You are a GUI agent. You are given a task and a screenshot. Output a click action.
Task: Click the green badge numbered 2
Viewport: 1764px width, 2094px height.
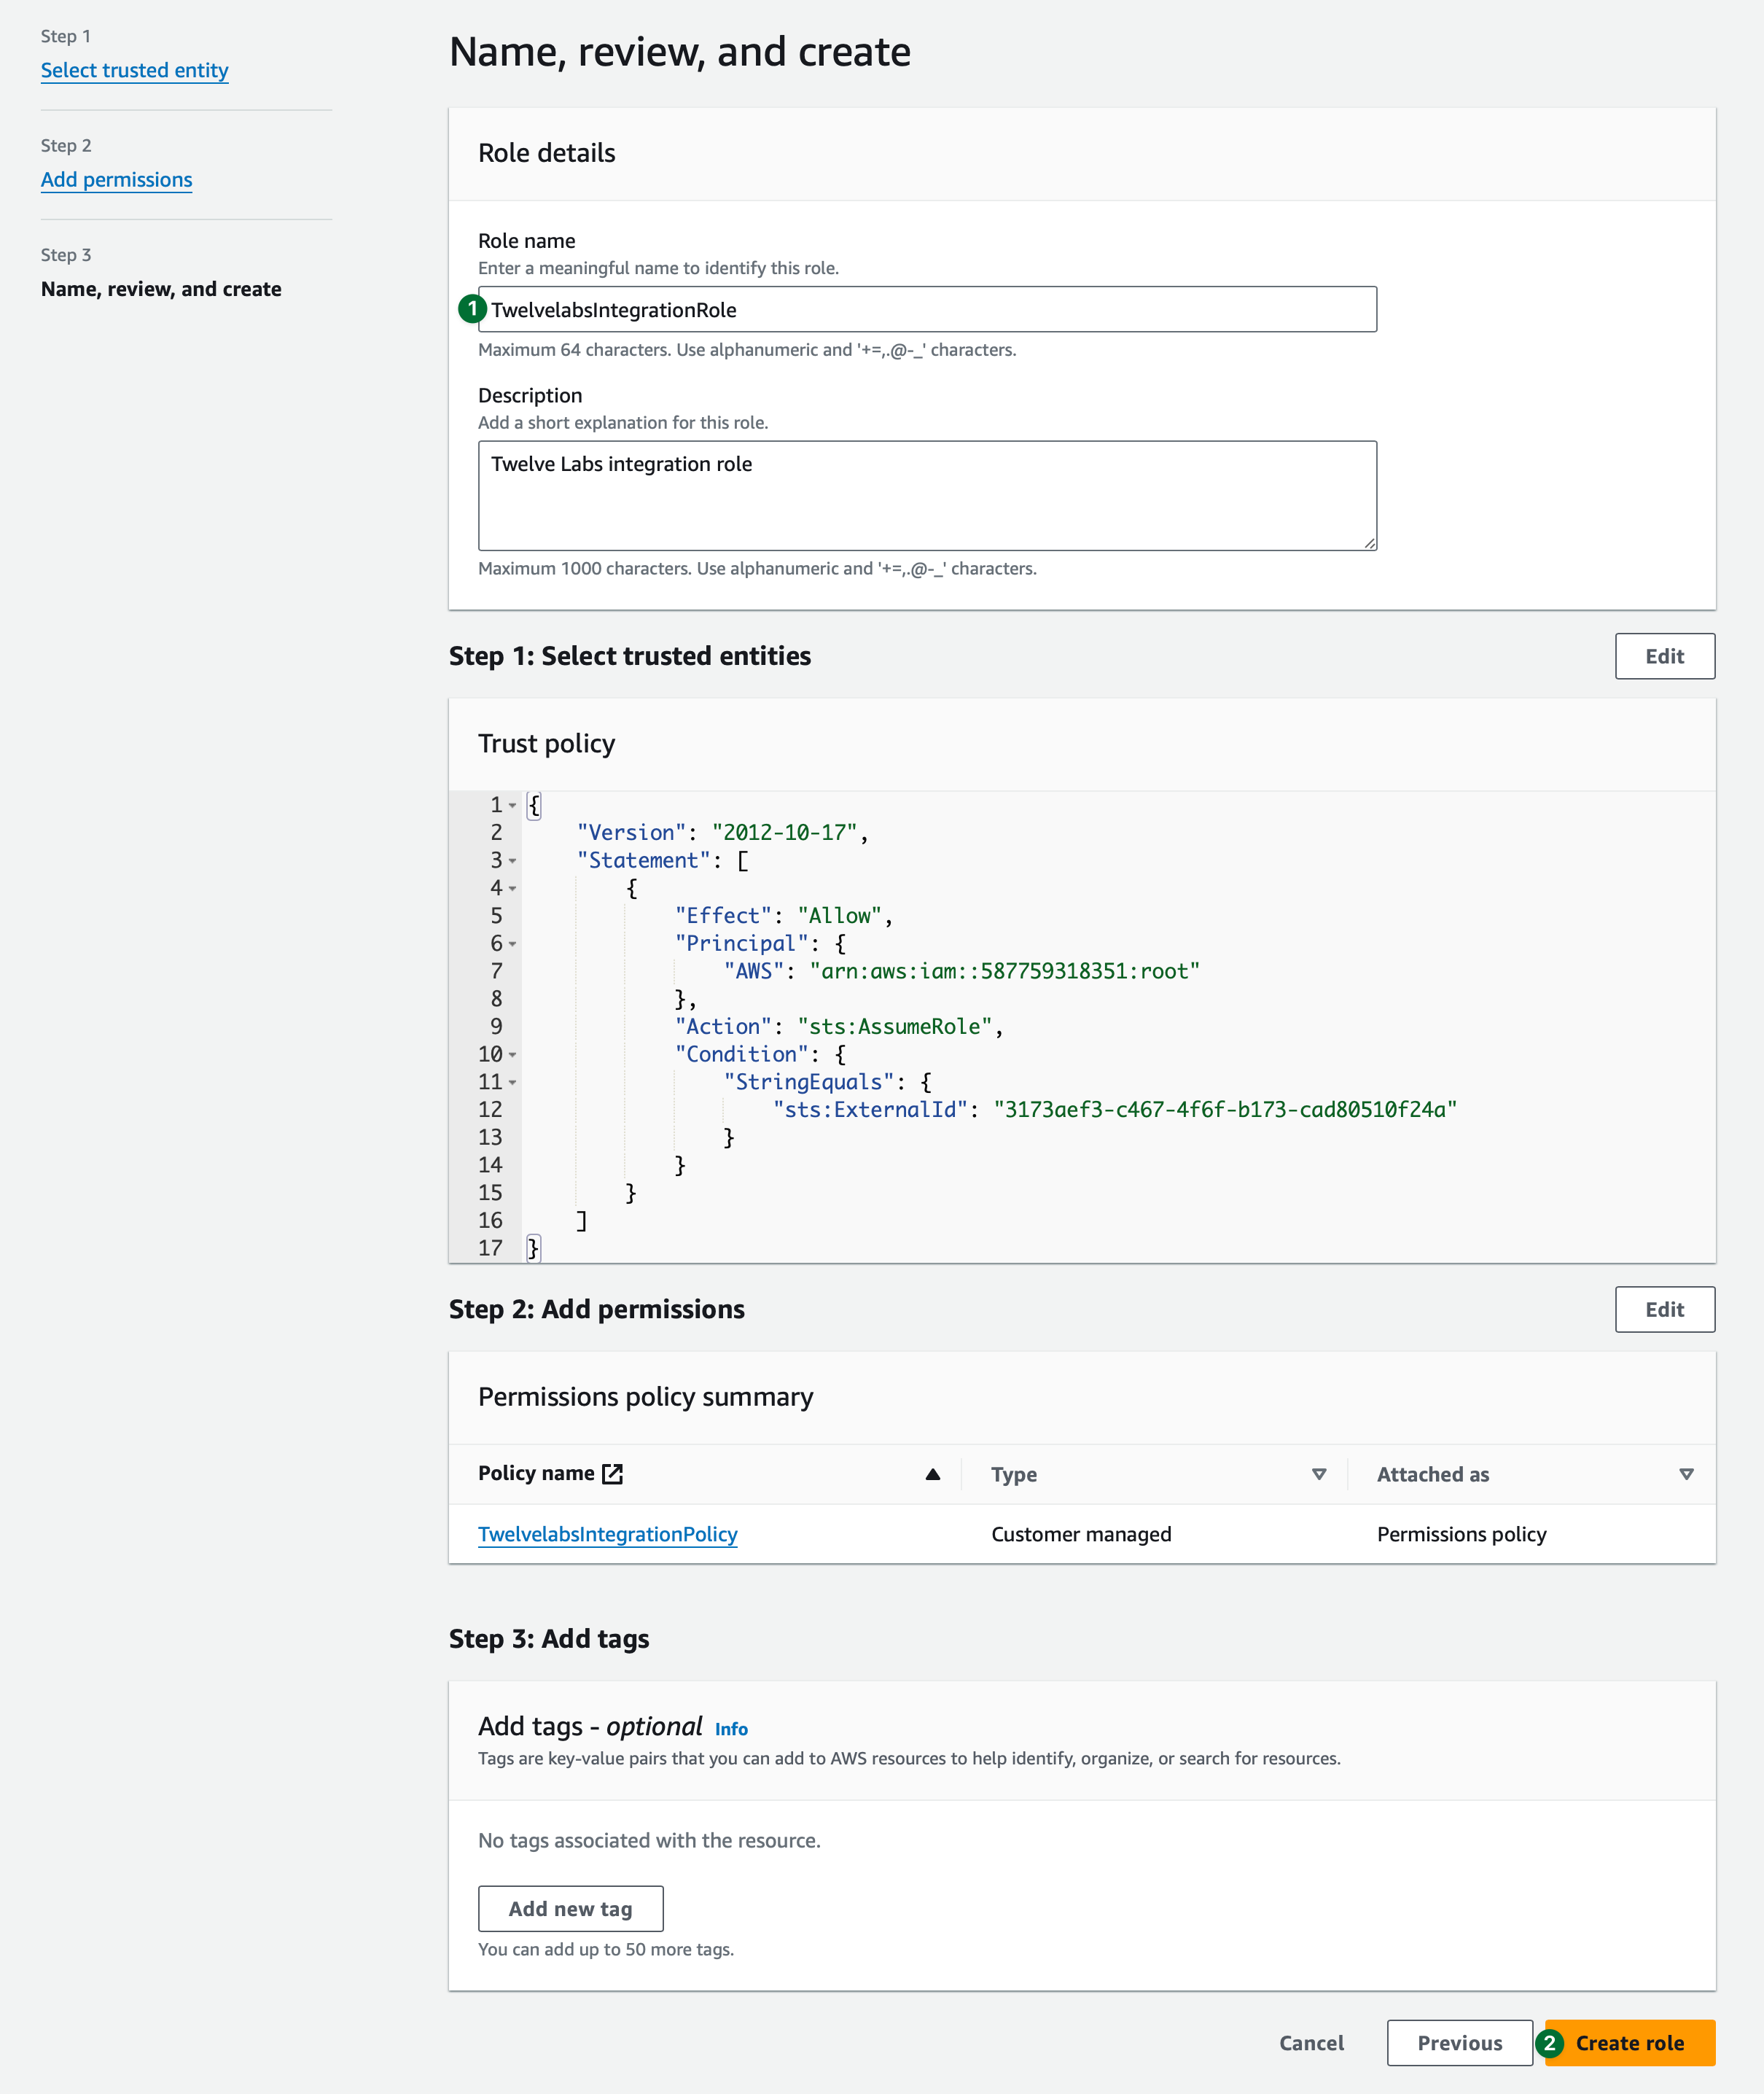pyautogui.click(x=1549, y=2043)
